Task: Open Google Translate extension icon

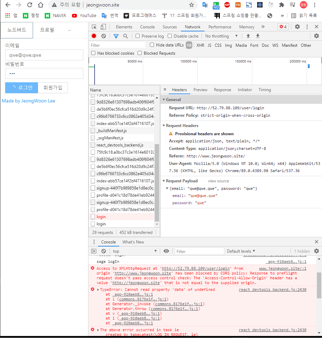Action: (x=205, y=5)
